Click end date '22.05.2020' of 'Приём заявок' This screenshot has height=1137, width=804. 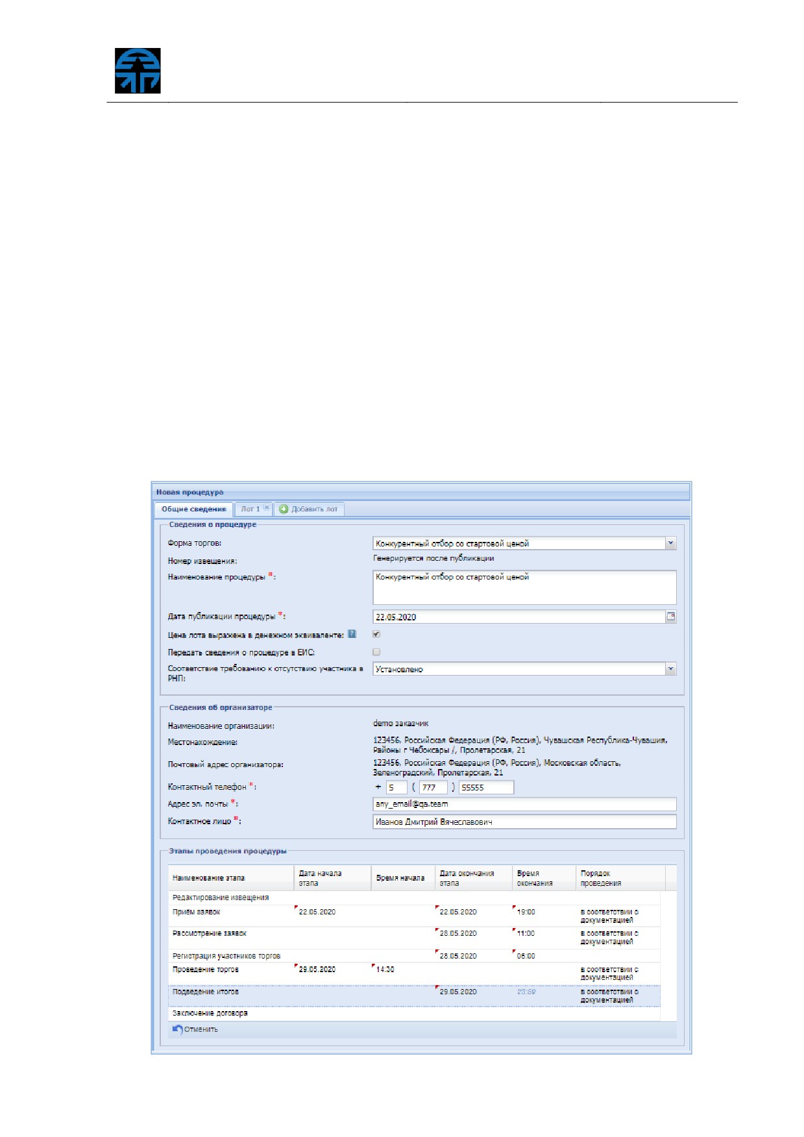click(x=457, y=912)
